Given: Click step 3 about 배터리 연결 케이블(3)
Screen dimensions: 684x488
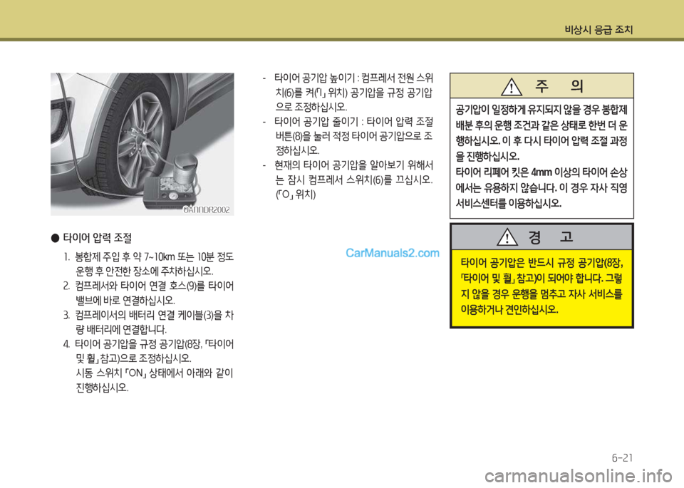Looking at the screenshot, I should (148, 322).
